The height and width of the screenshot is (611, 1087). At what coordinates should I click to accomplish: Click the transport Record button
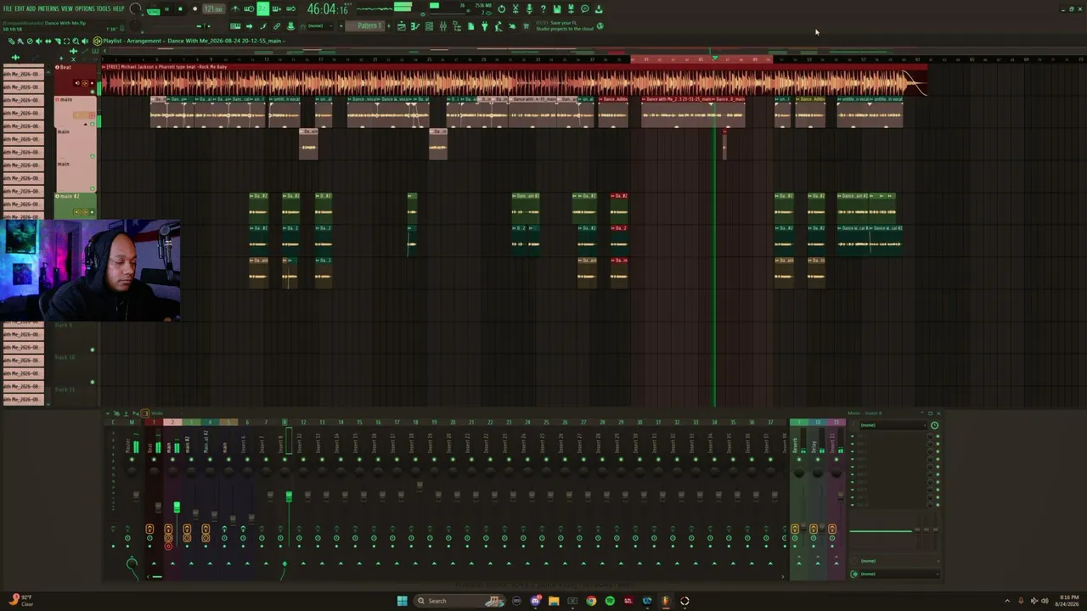195,9
